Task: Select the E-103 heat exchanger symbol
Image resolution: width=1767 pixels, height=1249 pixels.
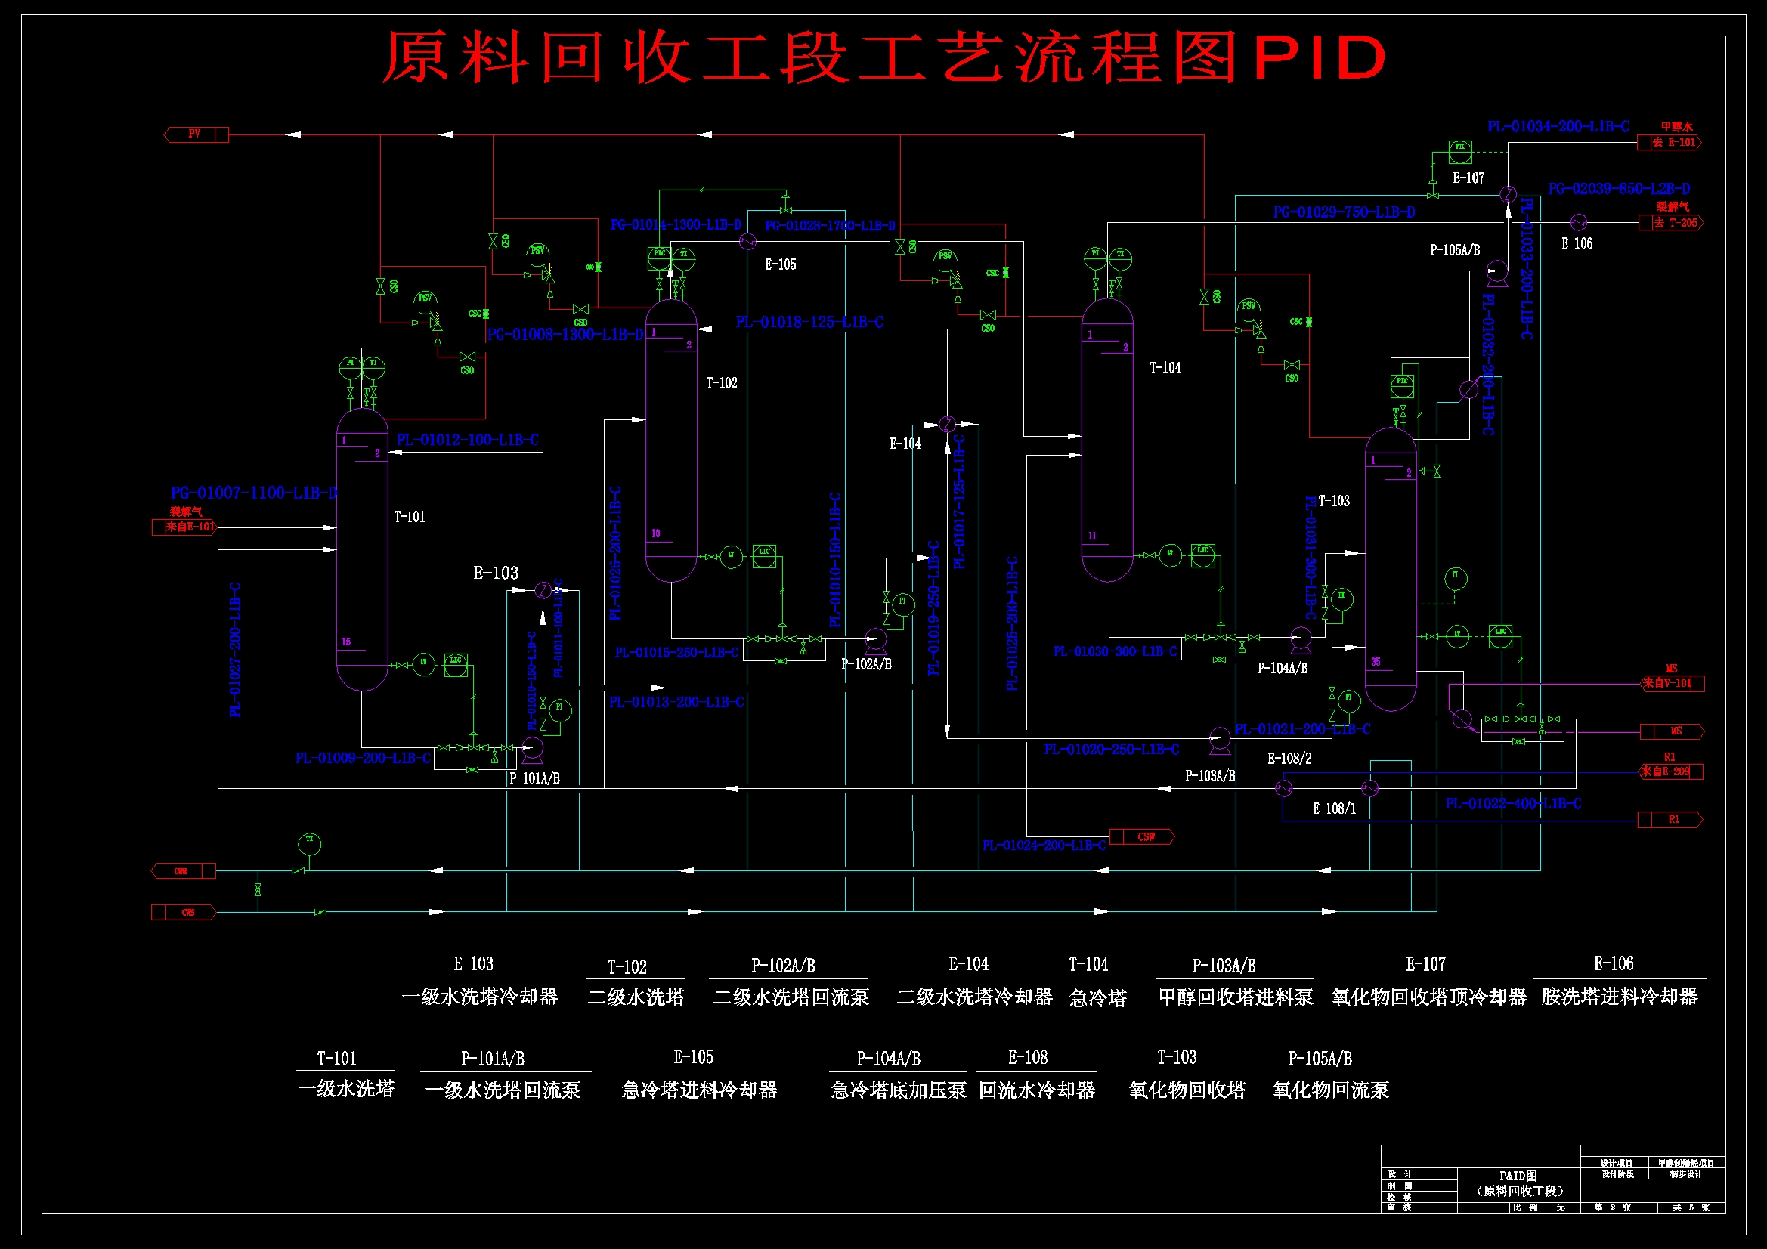Action: [x=543, y=590]
